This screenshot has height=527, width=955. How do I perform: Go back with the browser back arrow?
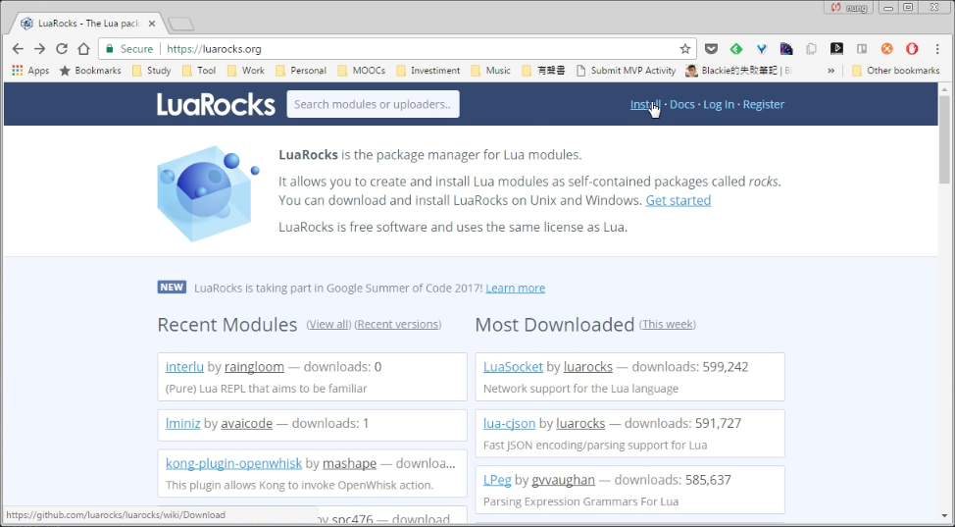click(18, 49)
